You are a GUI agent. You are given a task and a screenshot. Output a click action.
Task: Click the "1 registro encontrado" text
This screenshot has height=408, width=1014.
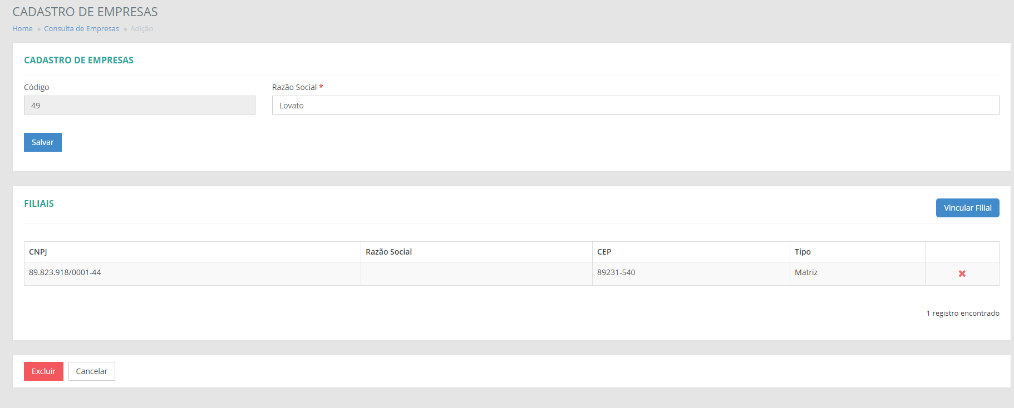coord(963,314)
